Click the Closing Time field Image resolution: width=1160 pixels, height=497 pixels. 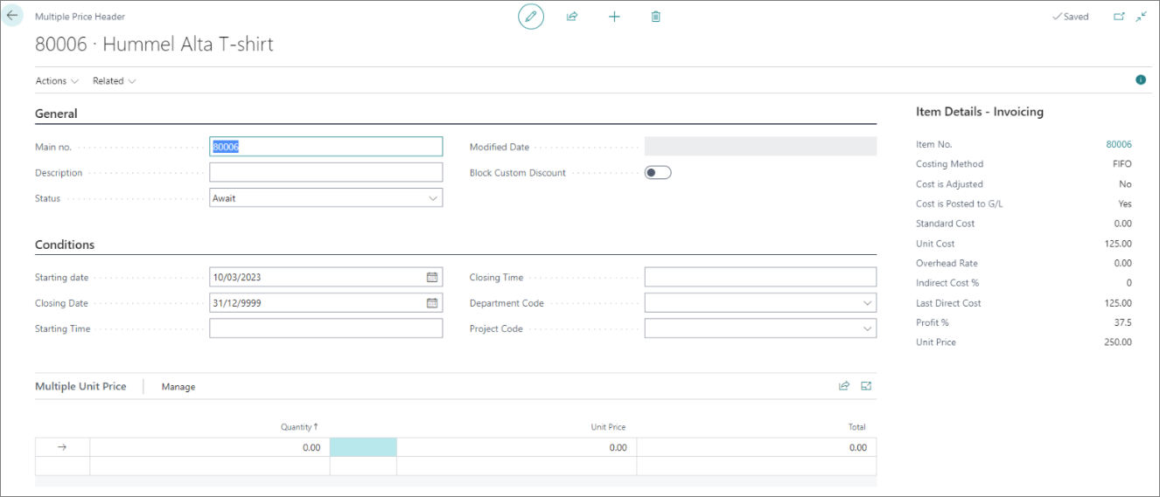[x=760, y=277]
